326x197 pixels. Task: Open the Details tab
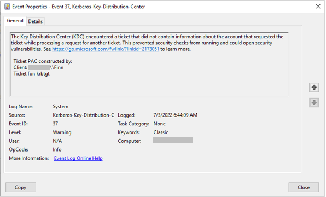coord(36,21)
